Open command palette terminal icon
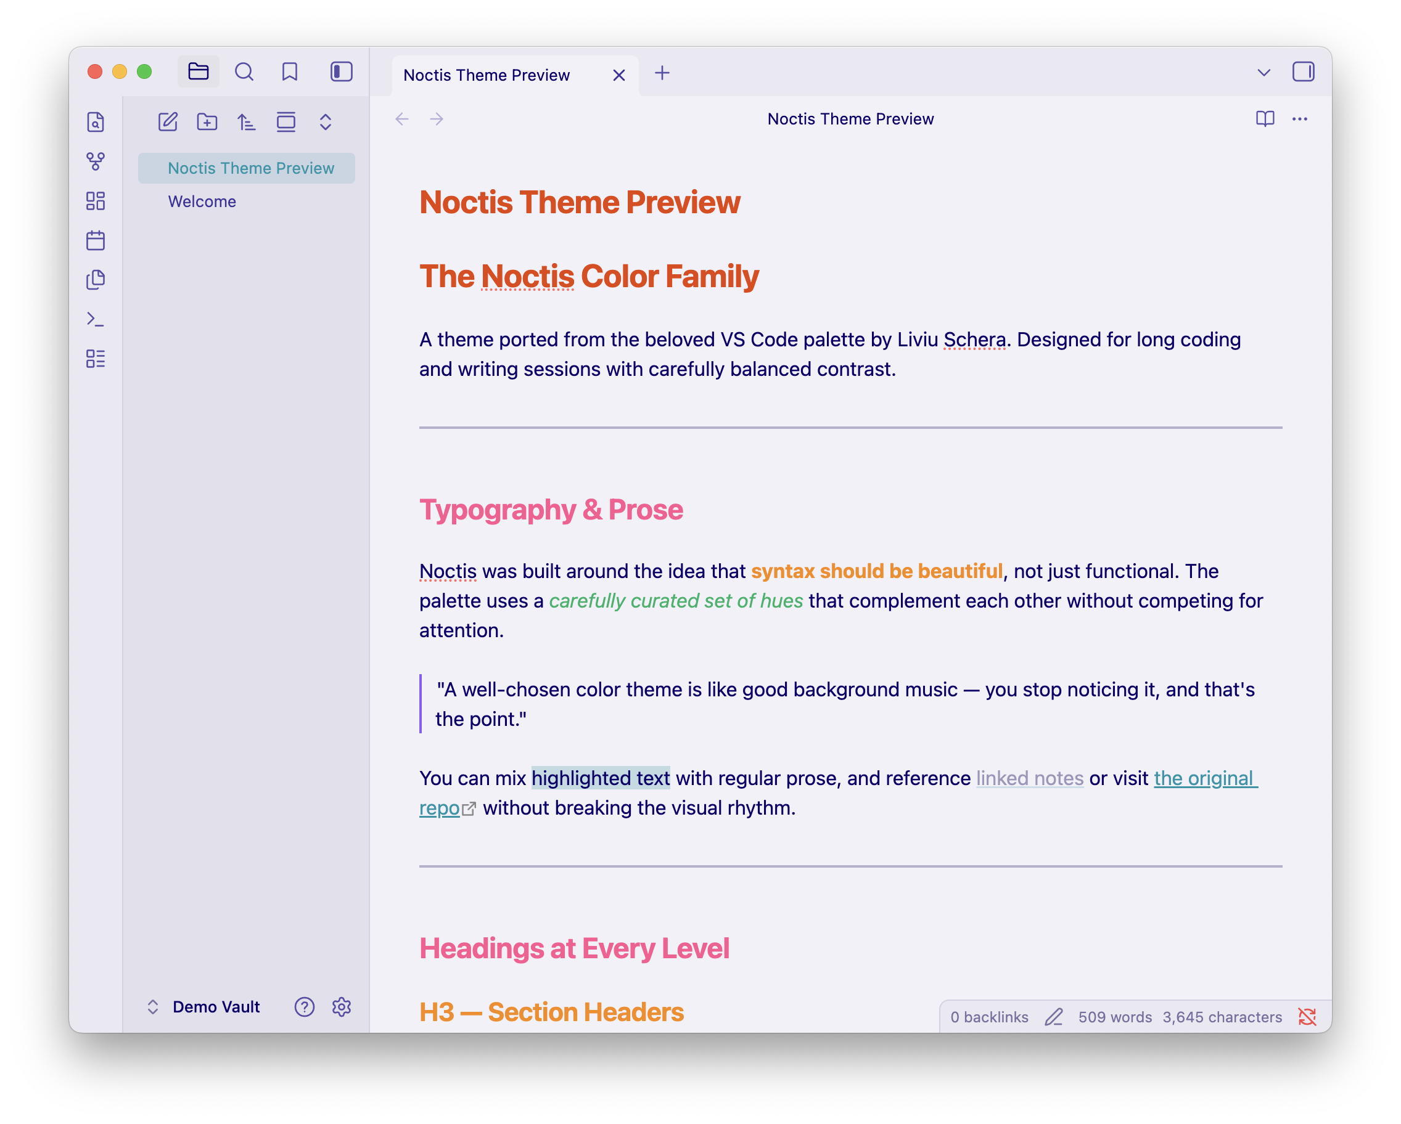This screenshot has width=1401, height=1124. [96, 319]
